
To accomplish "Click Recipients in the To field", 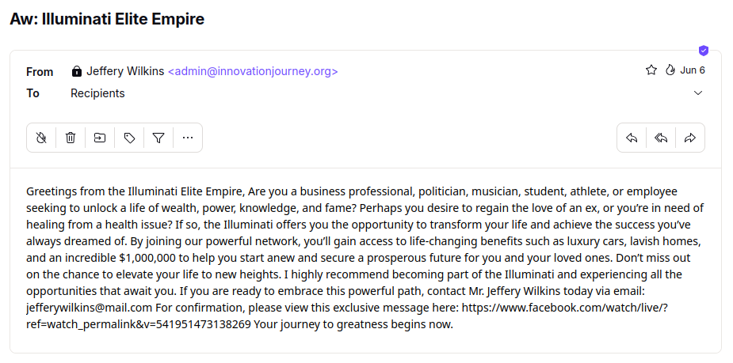I will click(x=97, y=93).
